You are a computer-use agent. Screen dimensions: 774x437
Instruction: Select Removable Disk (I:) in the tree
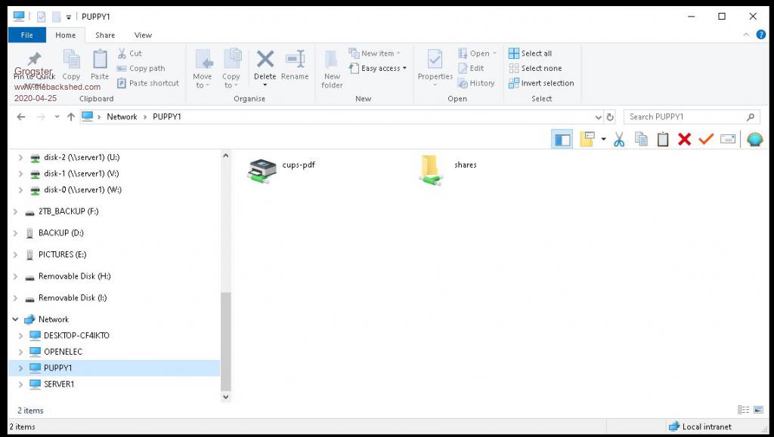73,298
